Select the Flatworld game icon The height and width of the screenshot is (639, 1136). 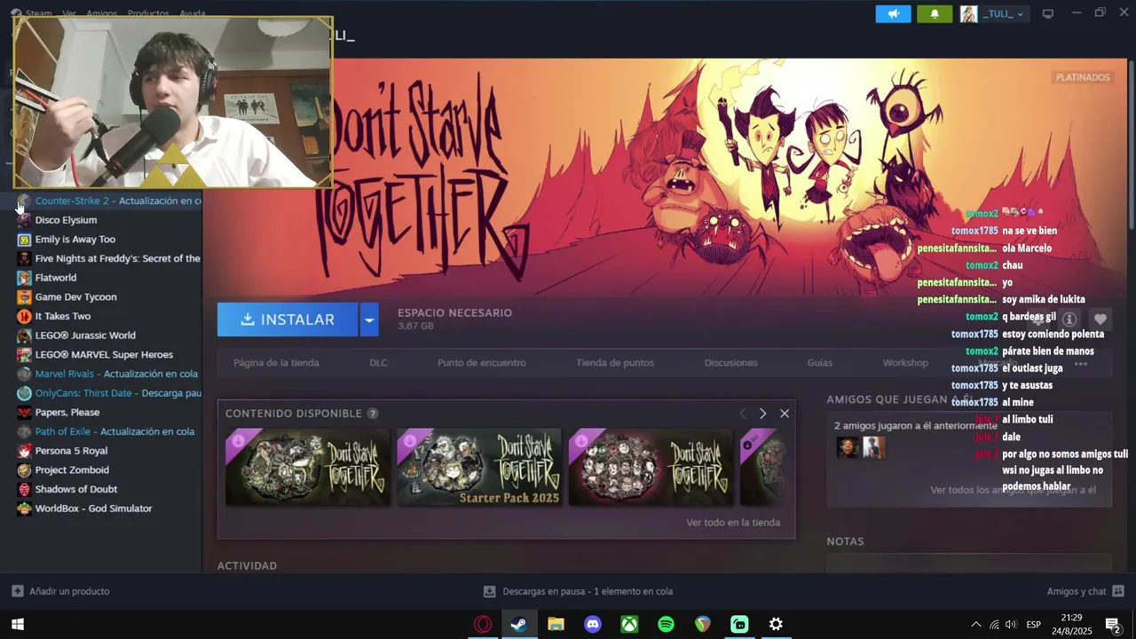click(x=24, y=278)
